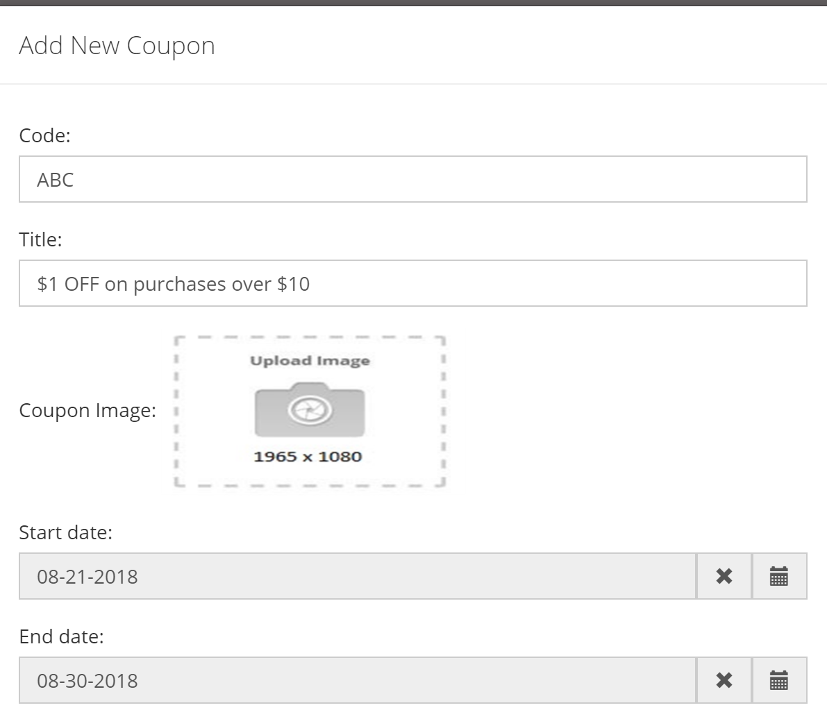The width and height of the screenshot is (827, 719).
Task: Click the "Add New Coupon" heading
Action: click(x=117, y=46)
